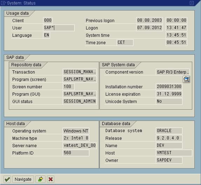Click the database Host field VMTEST
The width and height of the screenshot is (201, 185).
[174, 153]
